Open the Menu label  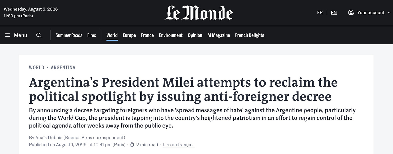point(21,35)
